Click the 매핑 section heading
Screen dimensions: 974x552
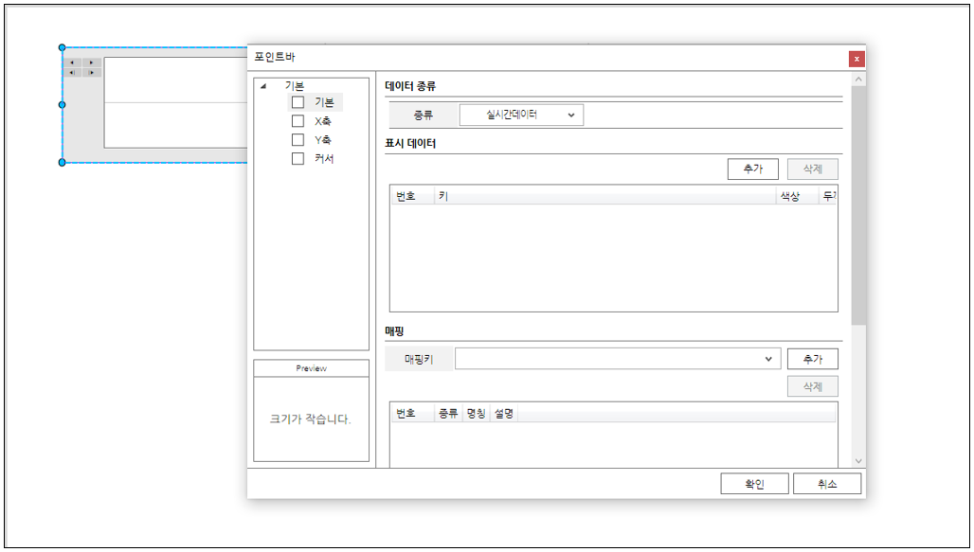point(394,331)
